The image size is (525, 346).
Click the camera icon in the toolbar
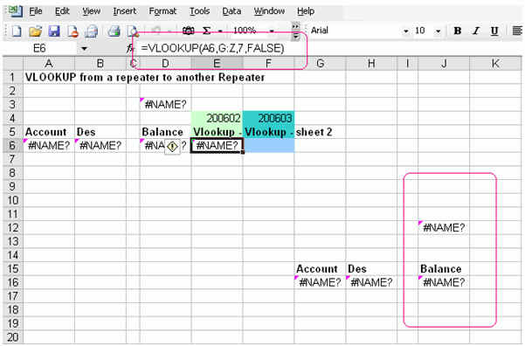pyautogui.click(x=188, y=31)
